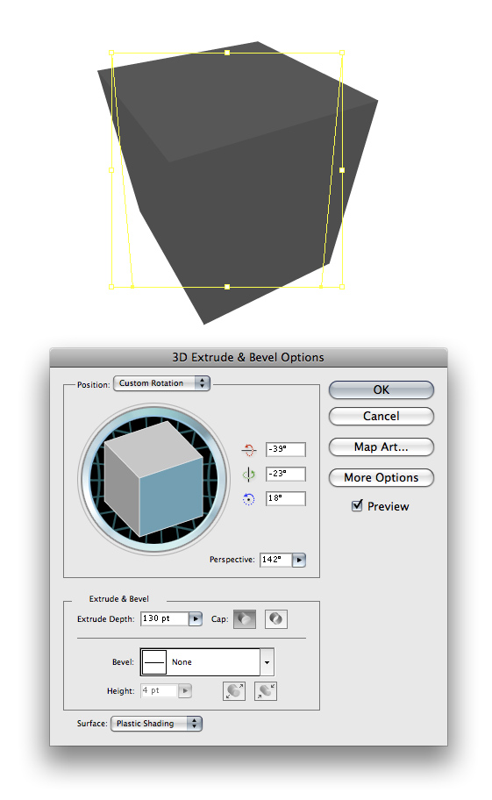
Task: Select Bevel Extent In icon
Action: (266, 691)
